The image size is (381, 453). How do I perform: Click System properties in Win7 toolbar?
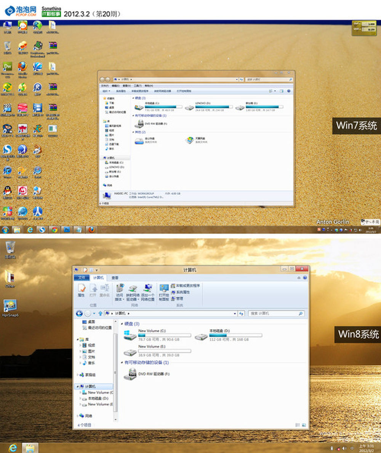click(121, 91)
